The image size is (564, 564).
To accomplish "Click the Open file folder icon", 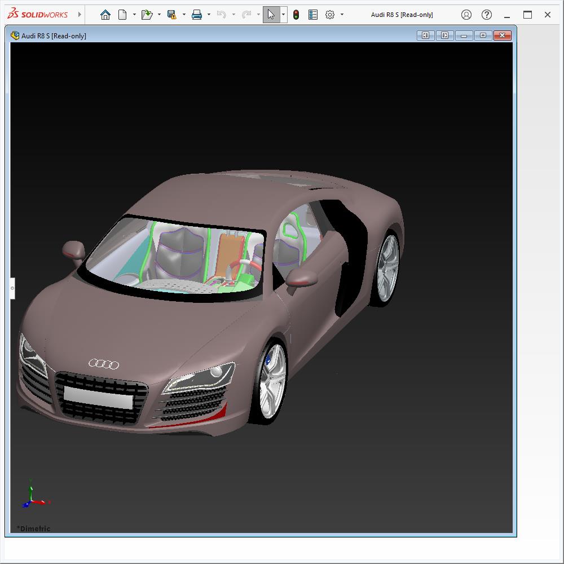I will 147,15.
